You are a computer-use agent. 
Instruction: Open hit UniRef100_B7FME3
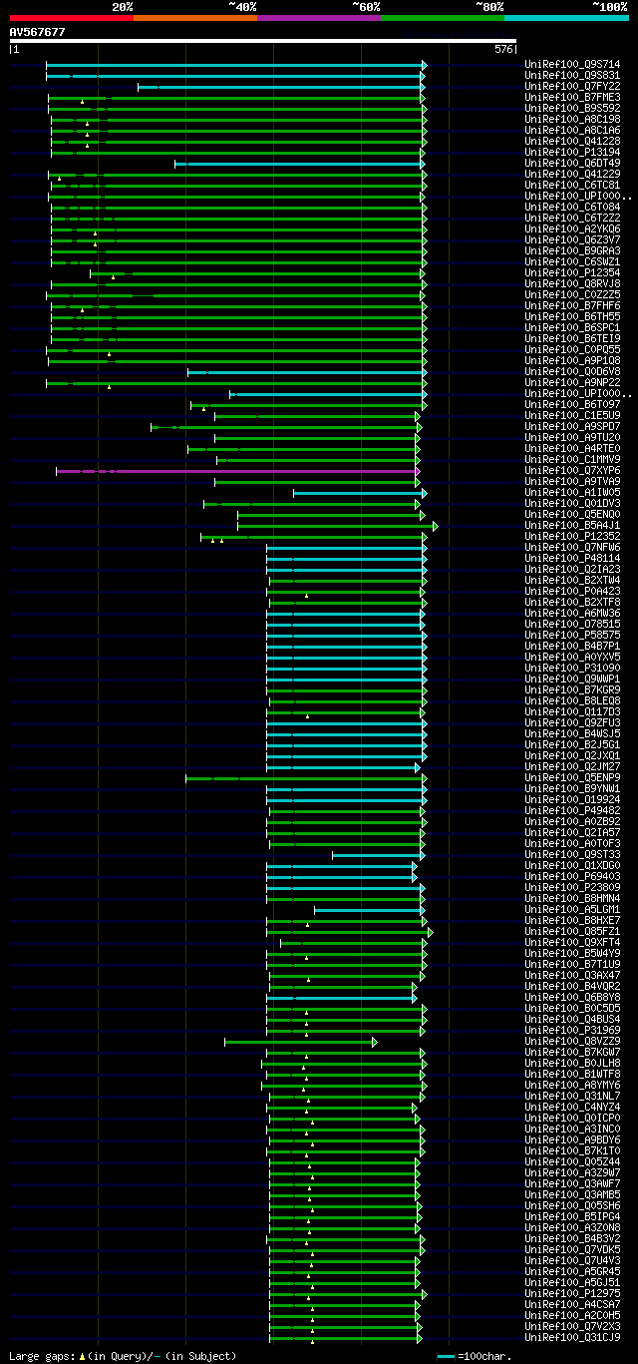tap(571, 98)
